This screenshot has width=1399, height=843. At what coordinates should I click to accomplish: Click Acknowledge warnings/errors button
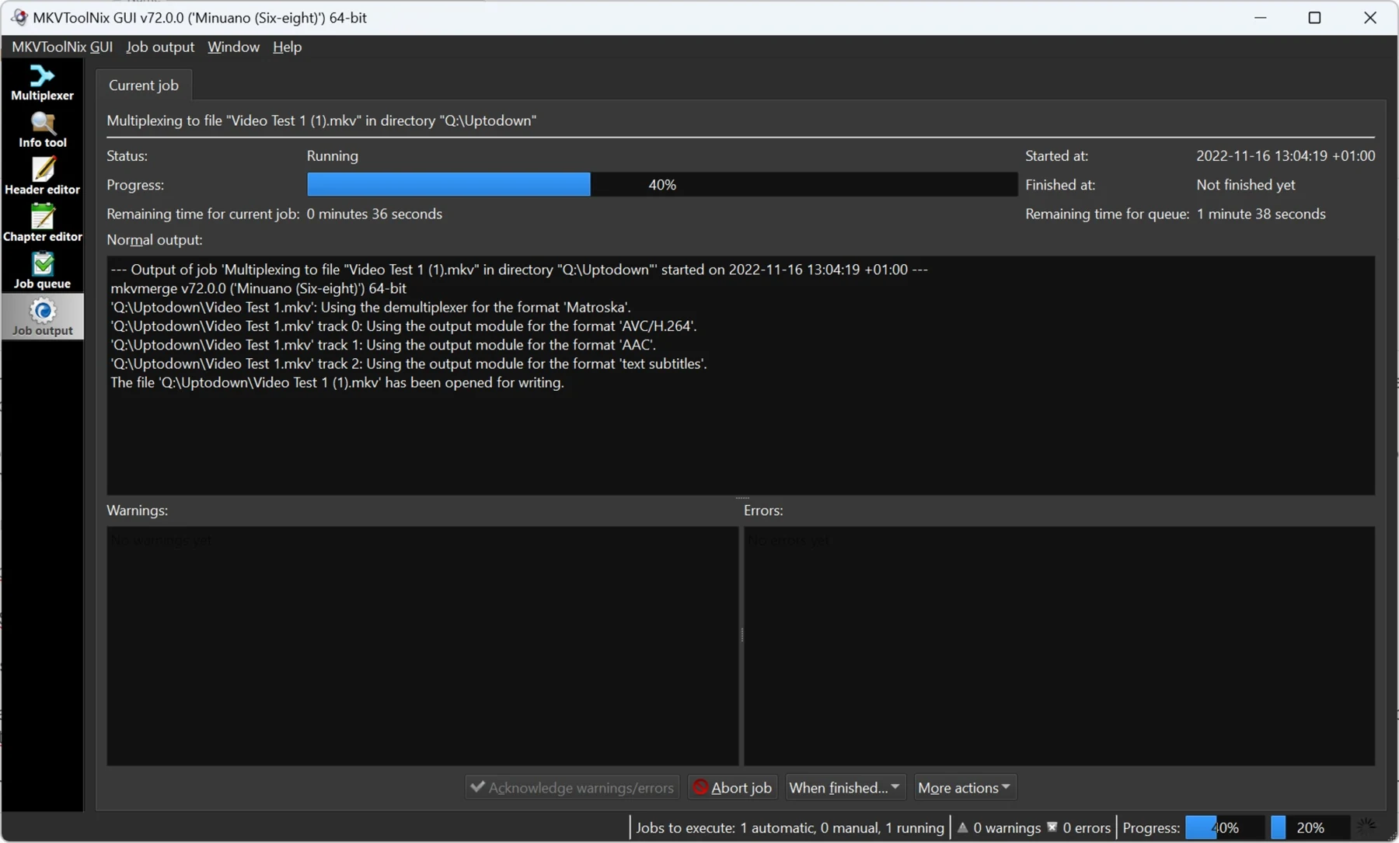(572, 787)
